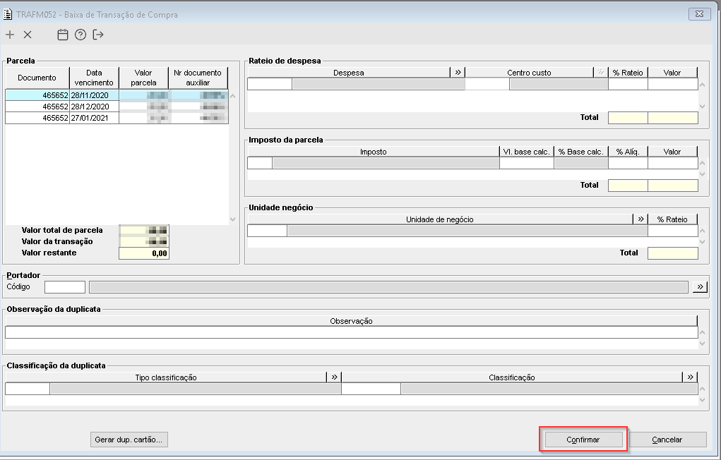Click the Imposto column header

click(374, 152)
